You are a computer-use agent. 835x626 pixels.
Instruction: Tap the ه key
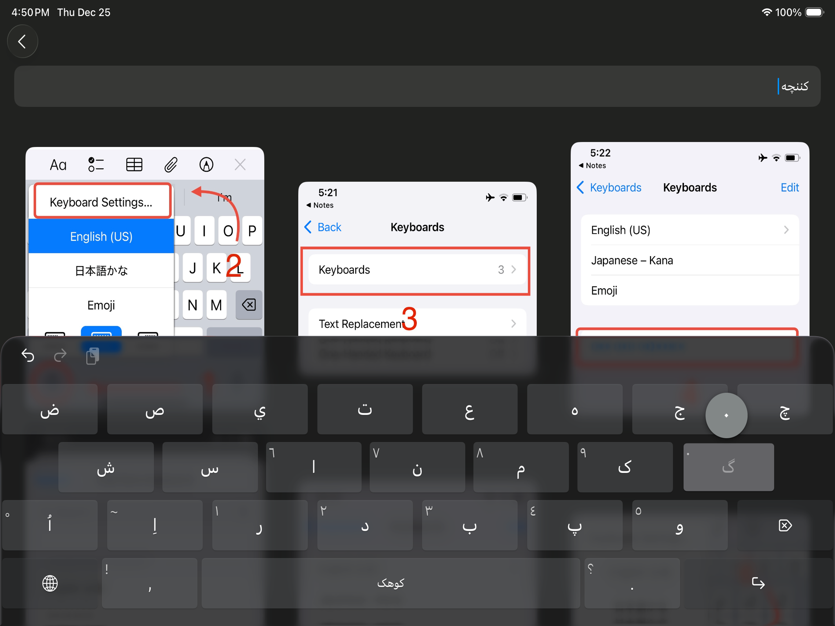(575, 409)
